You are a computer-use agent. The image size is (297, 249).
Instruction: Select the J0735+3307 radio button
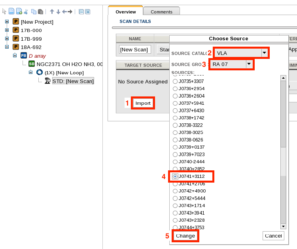pyautogui.click(x=175, y=81)
